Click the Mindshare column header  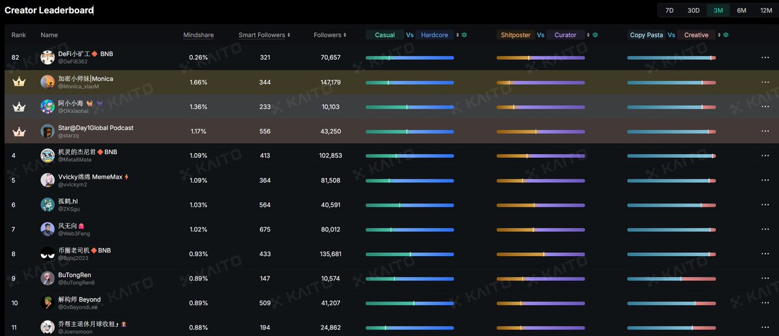click(199, 35)
